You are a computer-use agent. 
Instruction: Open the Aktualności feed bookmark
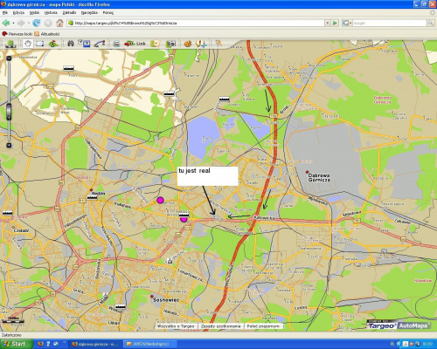pos(47,34)
